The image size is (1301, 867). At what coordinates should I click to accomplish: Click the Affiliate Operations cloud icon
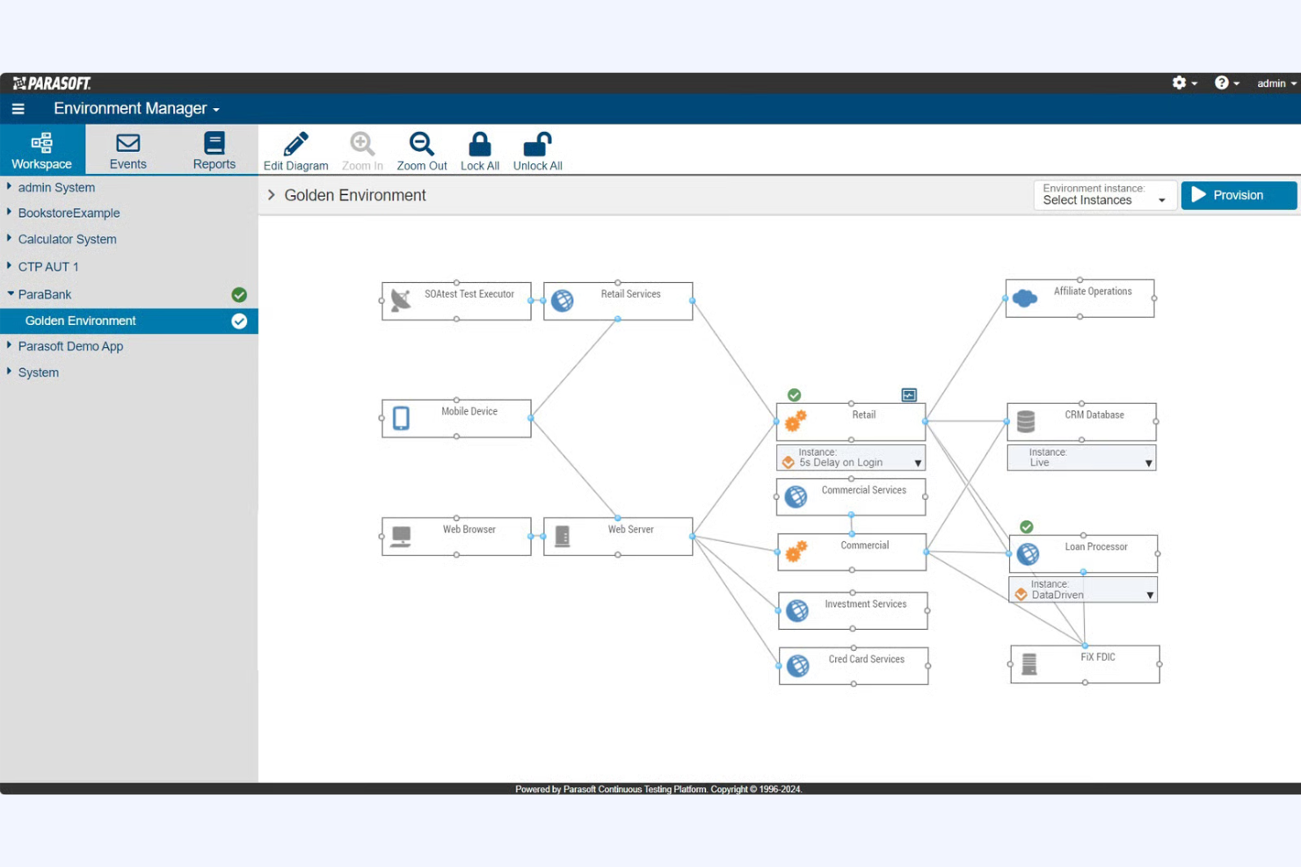(x=1025, y=298)
